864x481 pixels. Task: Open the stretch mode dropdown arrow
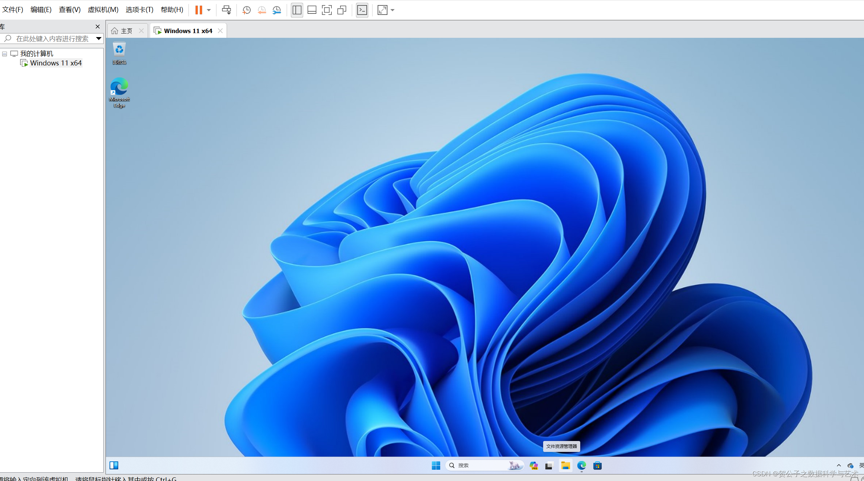click(393, 10)
